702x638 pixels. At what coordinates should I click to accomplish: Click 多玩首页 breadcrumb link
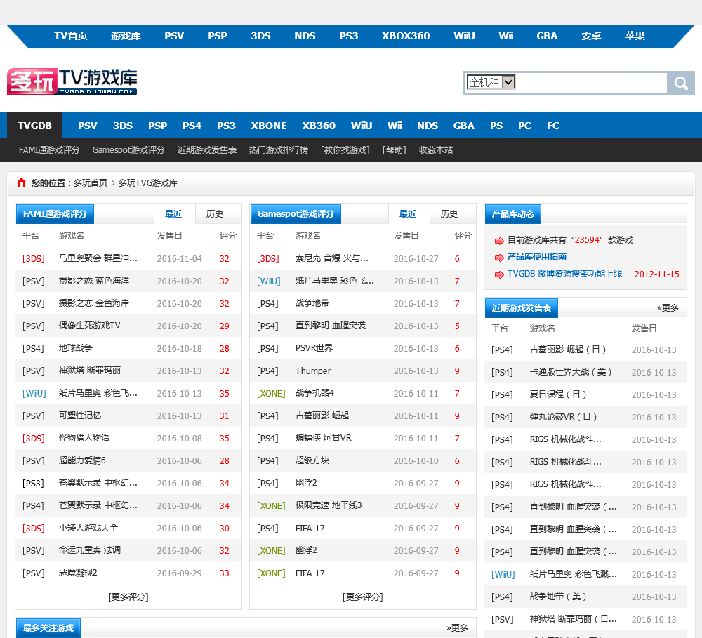[x=91, y=182]
